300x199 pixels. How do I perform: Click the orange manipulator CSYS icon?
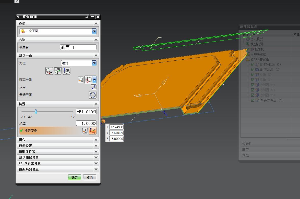[x=93, y=131]
